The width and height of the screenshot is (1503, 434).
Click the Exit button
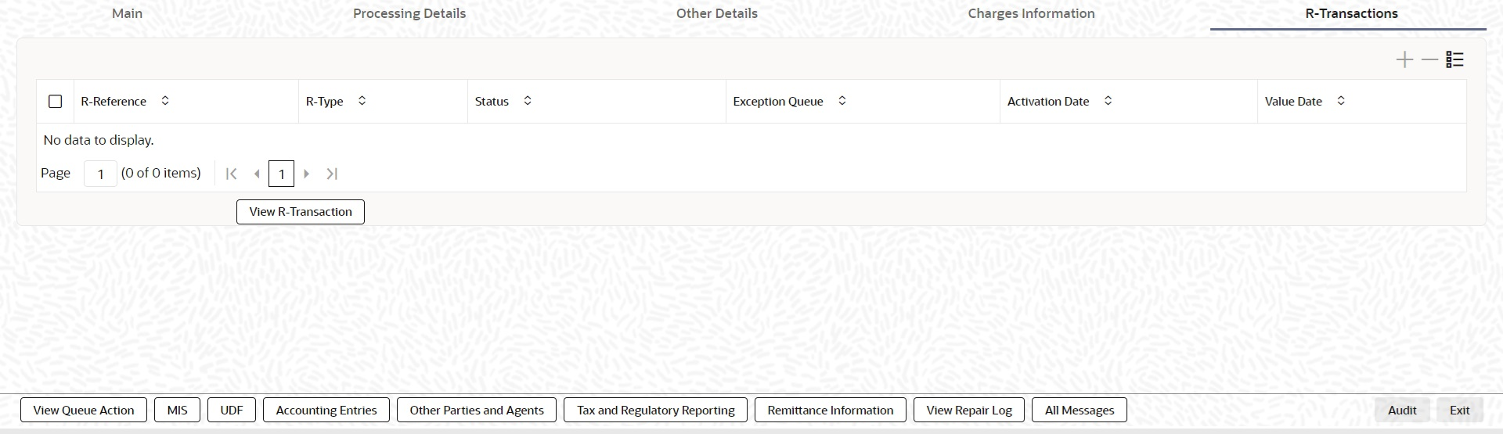(x=1459, y=410)
